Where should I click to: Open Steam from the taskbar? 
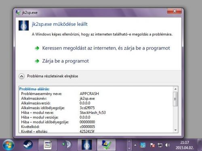coord(28,145)
